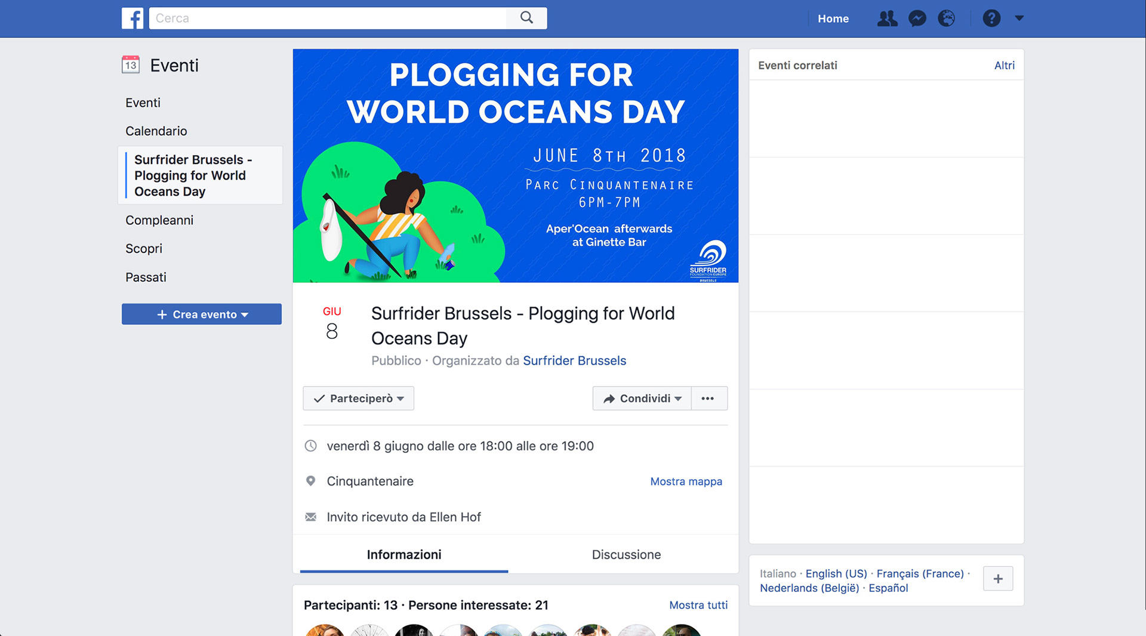
Task: Switch language to English (US)
Action: (x=836, y=573)
